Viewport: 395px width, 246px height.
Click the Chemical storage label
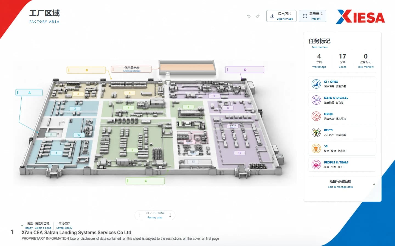132,69
